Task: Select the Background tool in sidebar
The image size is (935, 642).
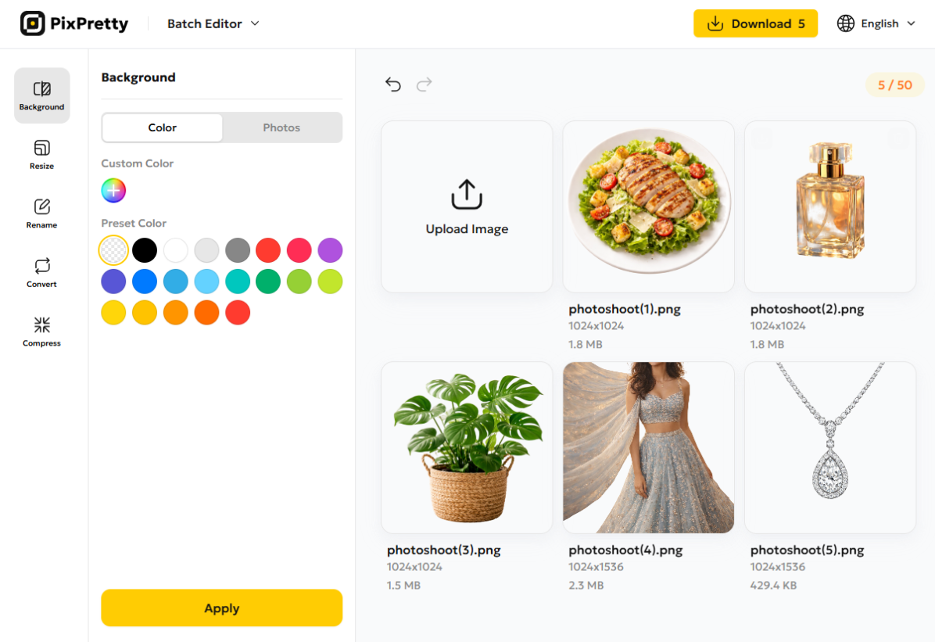Action: point(41,95)
